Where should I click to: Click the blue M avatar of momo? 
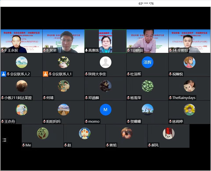[x=105, y=110]
